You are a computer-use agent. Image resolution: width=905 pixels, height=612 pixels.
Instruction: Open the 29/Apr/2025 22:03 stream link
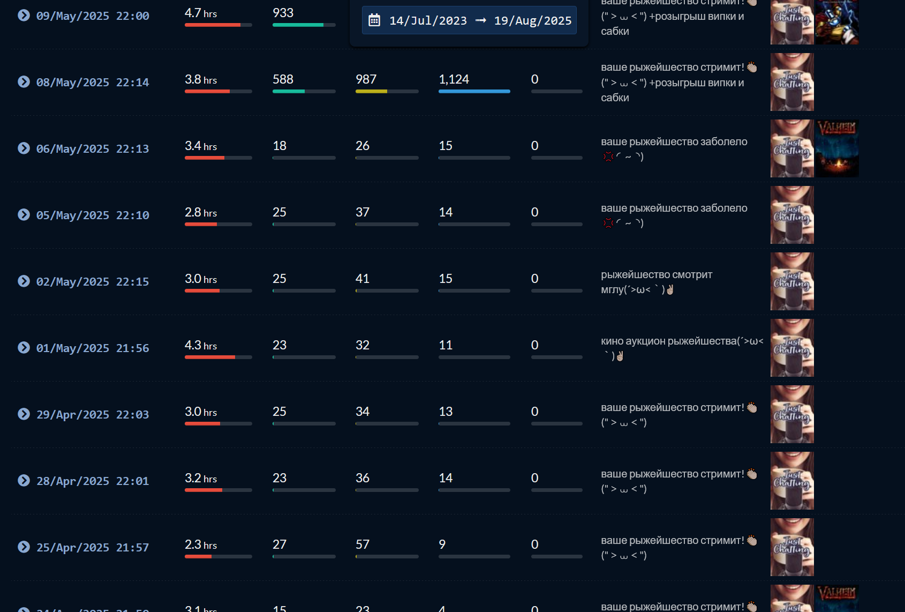tap(93, 415)
